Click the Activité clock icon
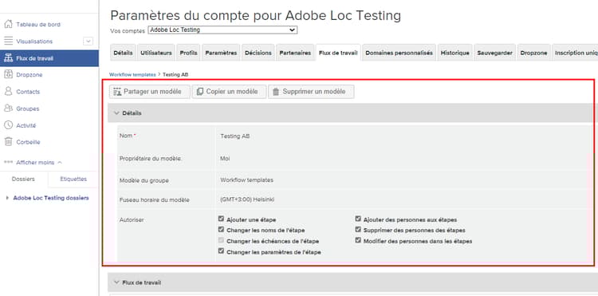 pyautogui.click(x=8, y=125)
